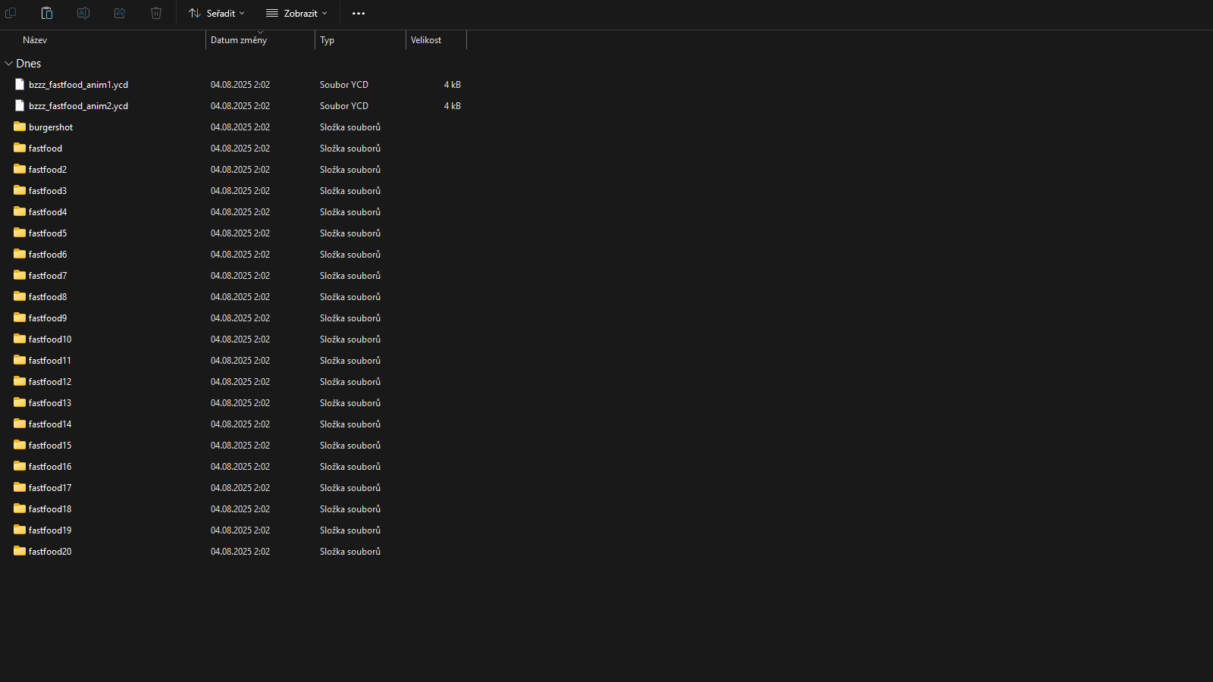Viewport: 1213px width, 682px height.
Task: Select the fastfood2 folder icon
Action: click(20, 169)
